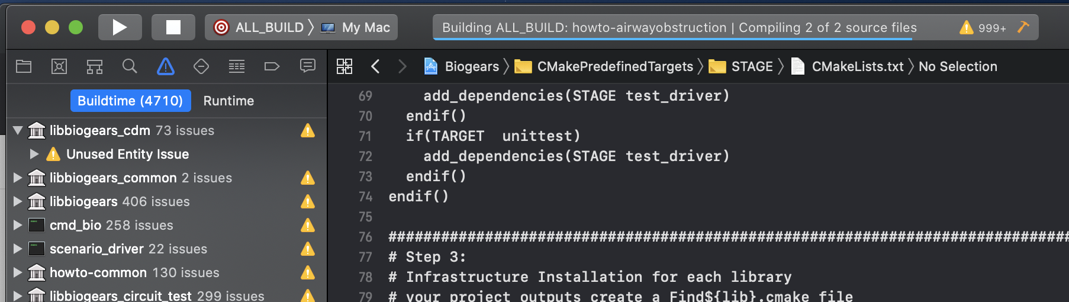Choose the ALL_BUILD scheme selector

point(260,27)
